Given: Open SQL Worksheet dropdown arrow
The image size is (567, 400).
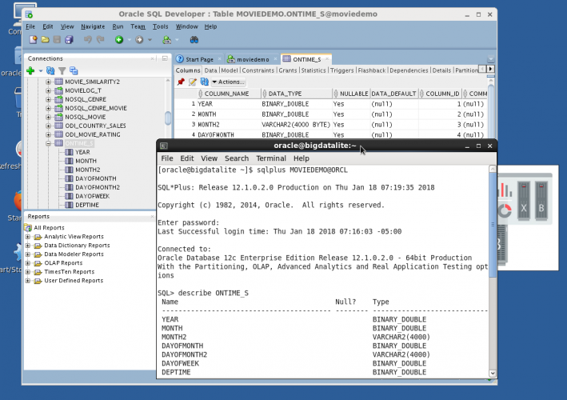Looking at the screenshot, I should (x=177, y=40).
